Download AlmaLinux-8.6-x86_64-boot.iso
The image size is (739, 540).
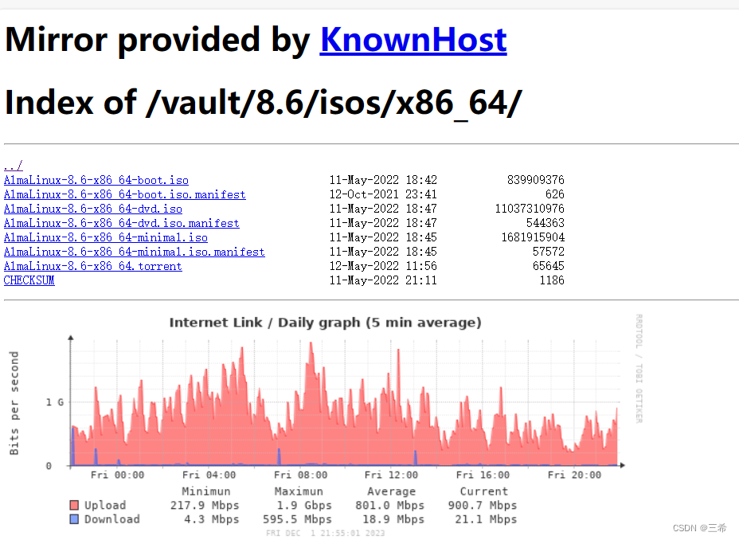tap(96, 180)
